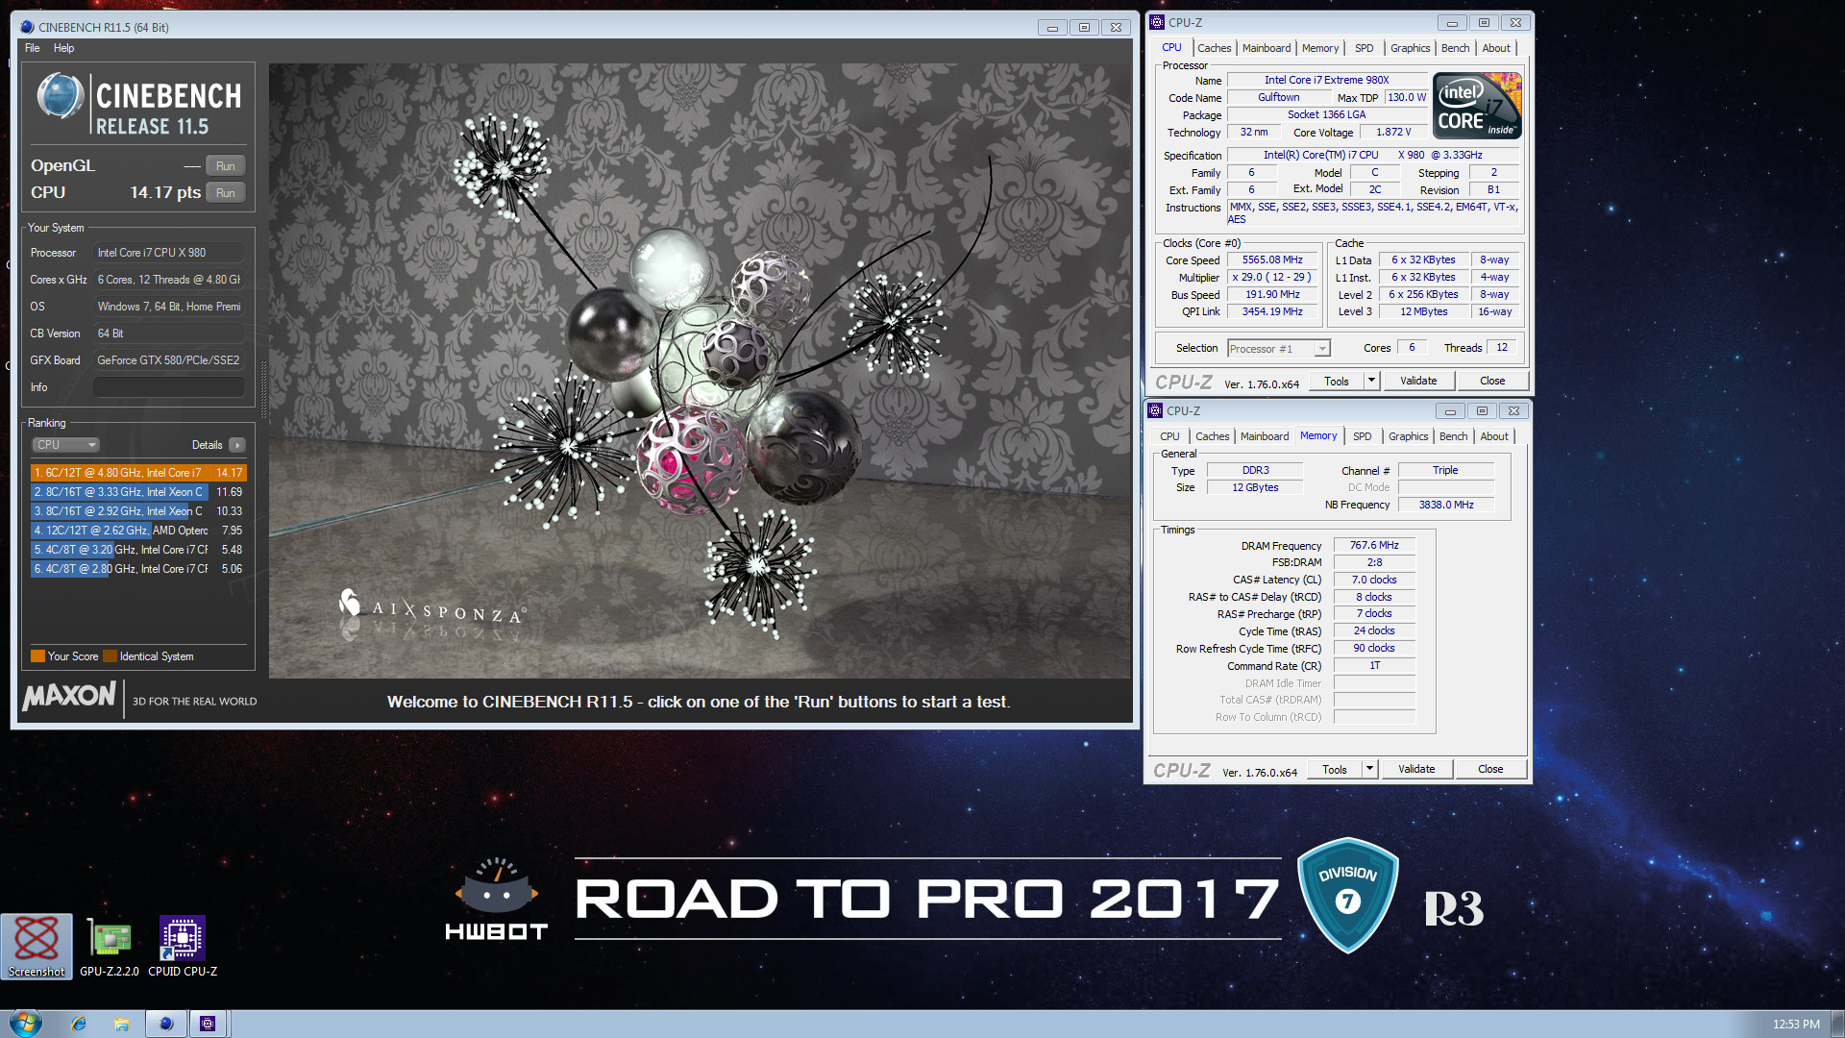The width and height of the screenshot is (1845, 1038).
Task: Click Close button in top CPU-Z window
Action: [x=1492, y=381]
